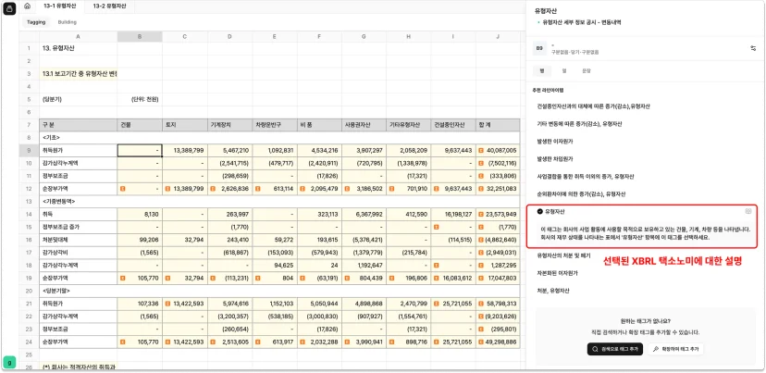
Task: Click the '(단위: 천원)' cell
Action: click(x=140, y=99)
